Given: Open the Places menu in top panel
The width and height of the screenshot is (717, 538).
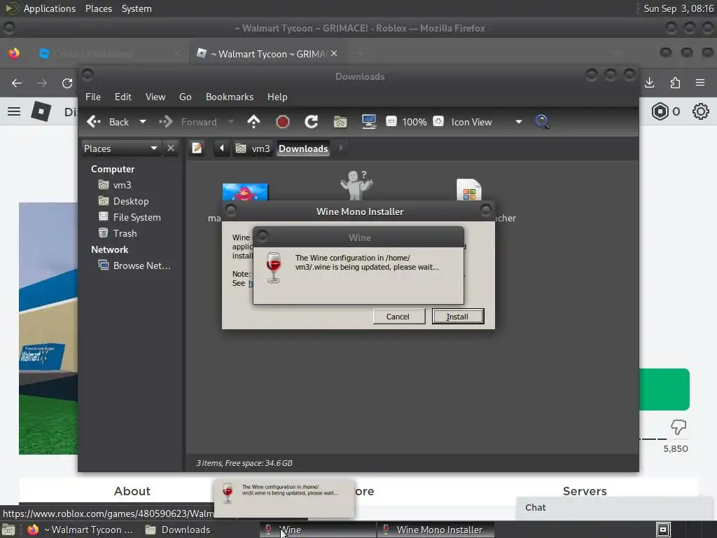Looking at the screenshot, I should [x=99, y=8].
